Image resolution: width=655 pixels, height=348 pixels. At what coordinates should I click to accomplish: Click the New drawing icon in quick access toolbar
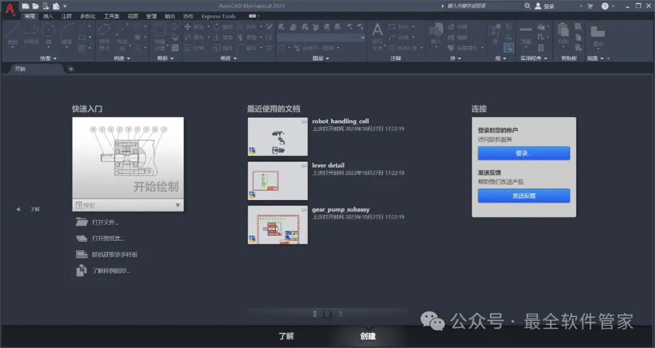pos(25,6)
